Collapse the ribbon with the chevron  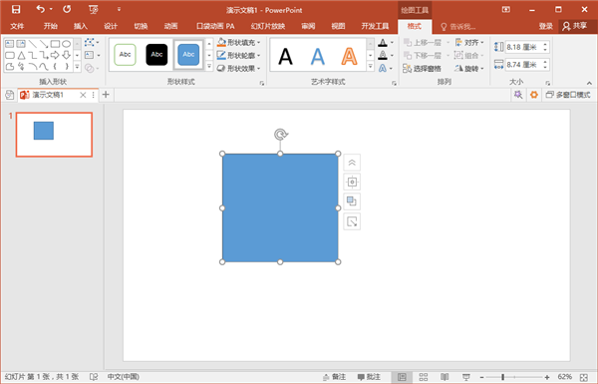point(589,83)
